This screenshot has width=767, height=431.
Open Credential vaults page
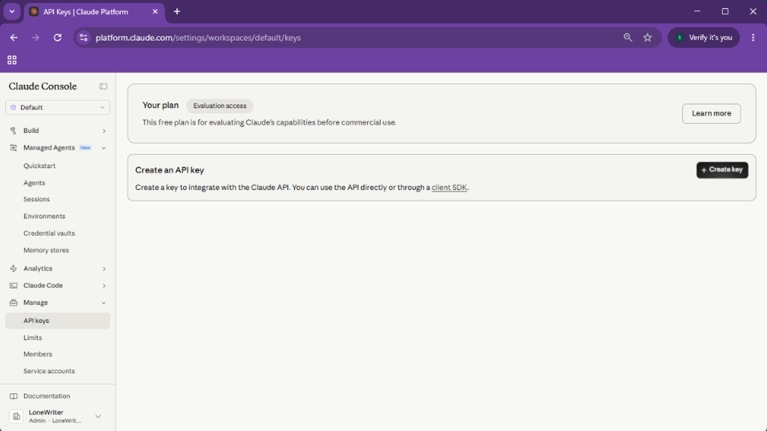pyautogui.click(x=49, y=233)
